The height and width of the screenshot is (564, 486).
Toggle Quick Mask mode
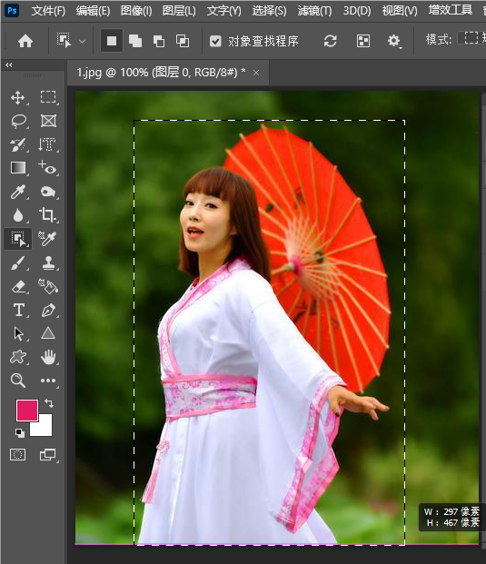tap(17, 455)
